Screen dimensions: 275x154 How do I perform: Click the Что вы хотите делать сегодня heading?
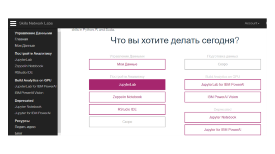point(175,40)
